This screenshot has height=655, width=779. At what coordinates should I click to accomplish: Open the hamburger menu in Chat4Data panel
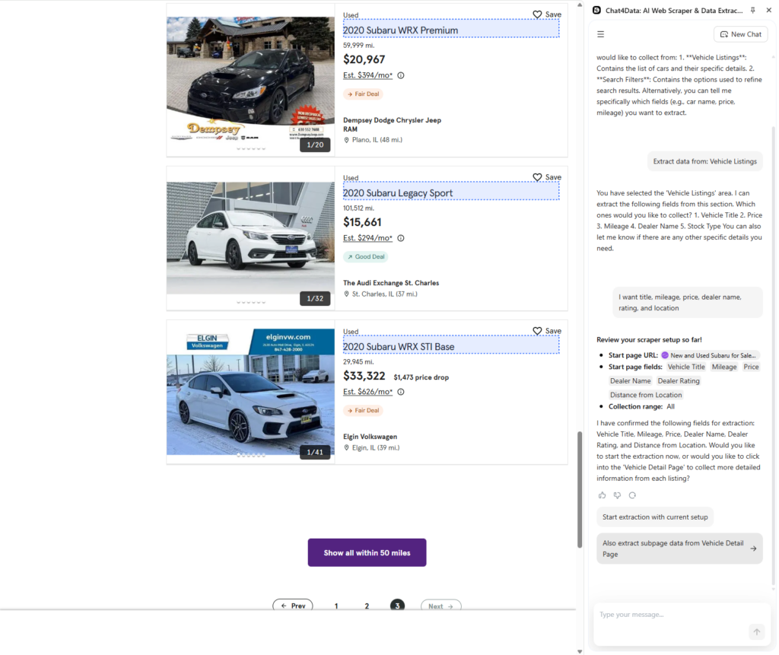point(601,34)
